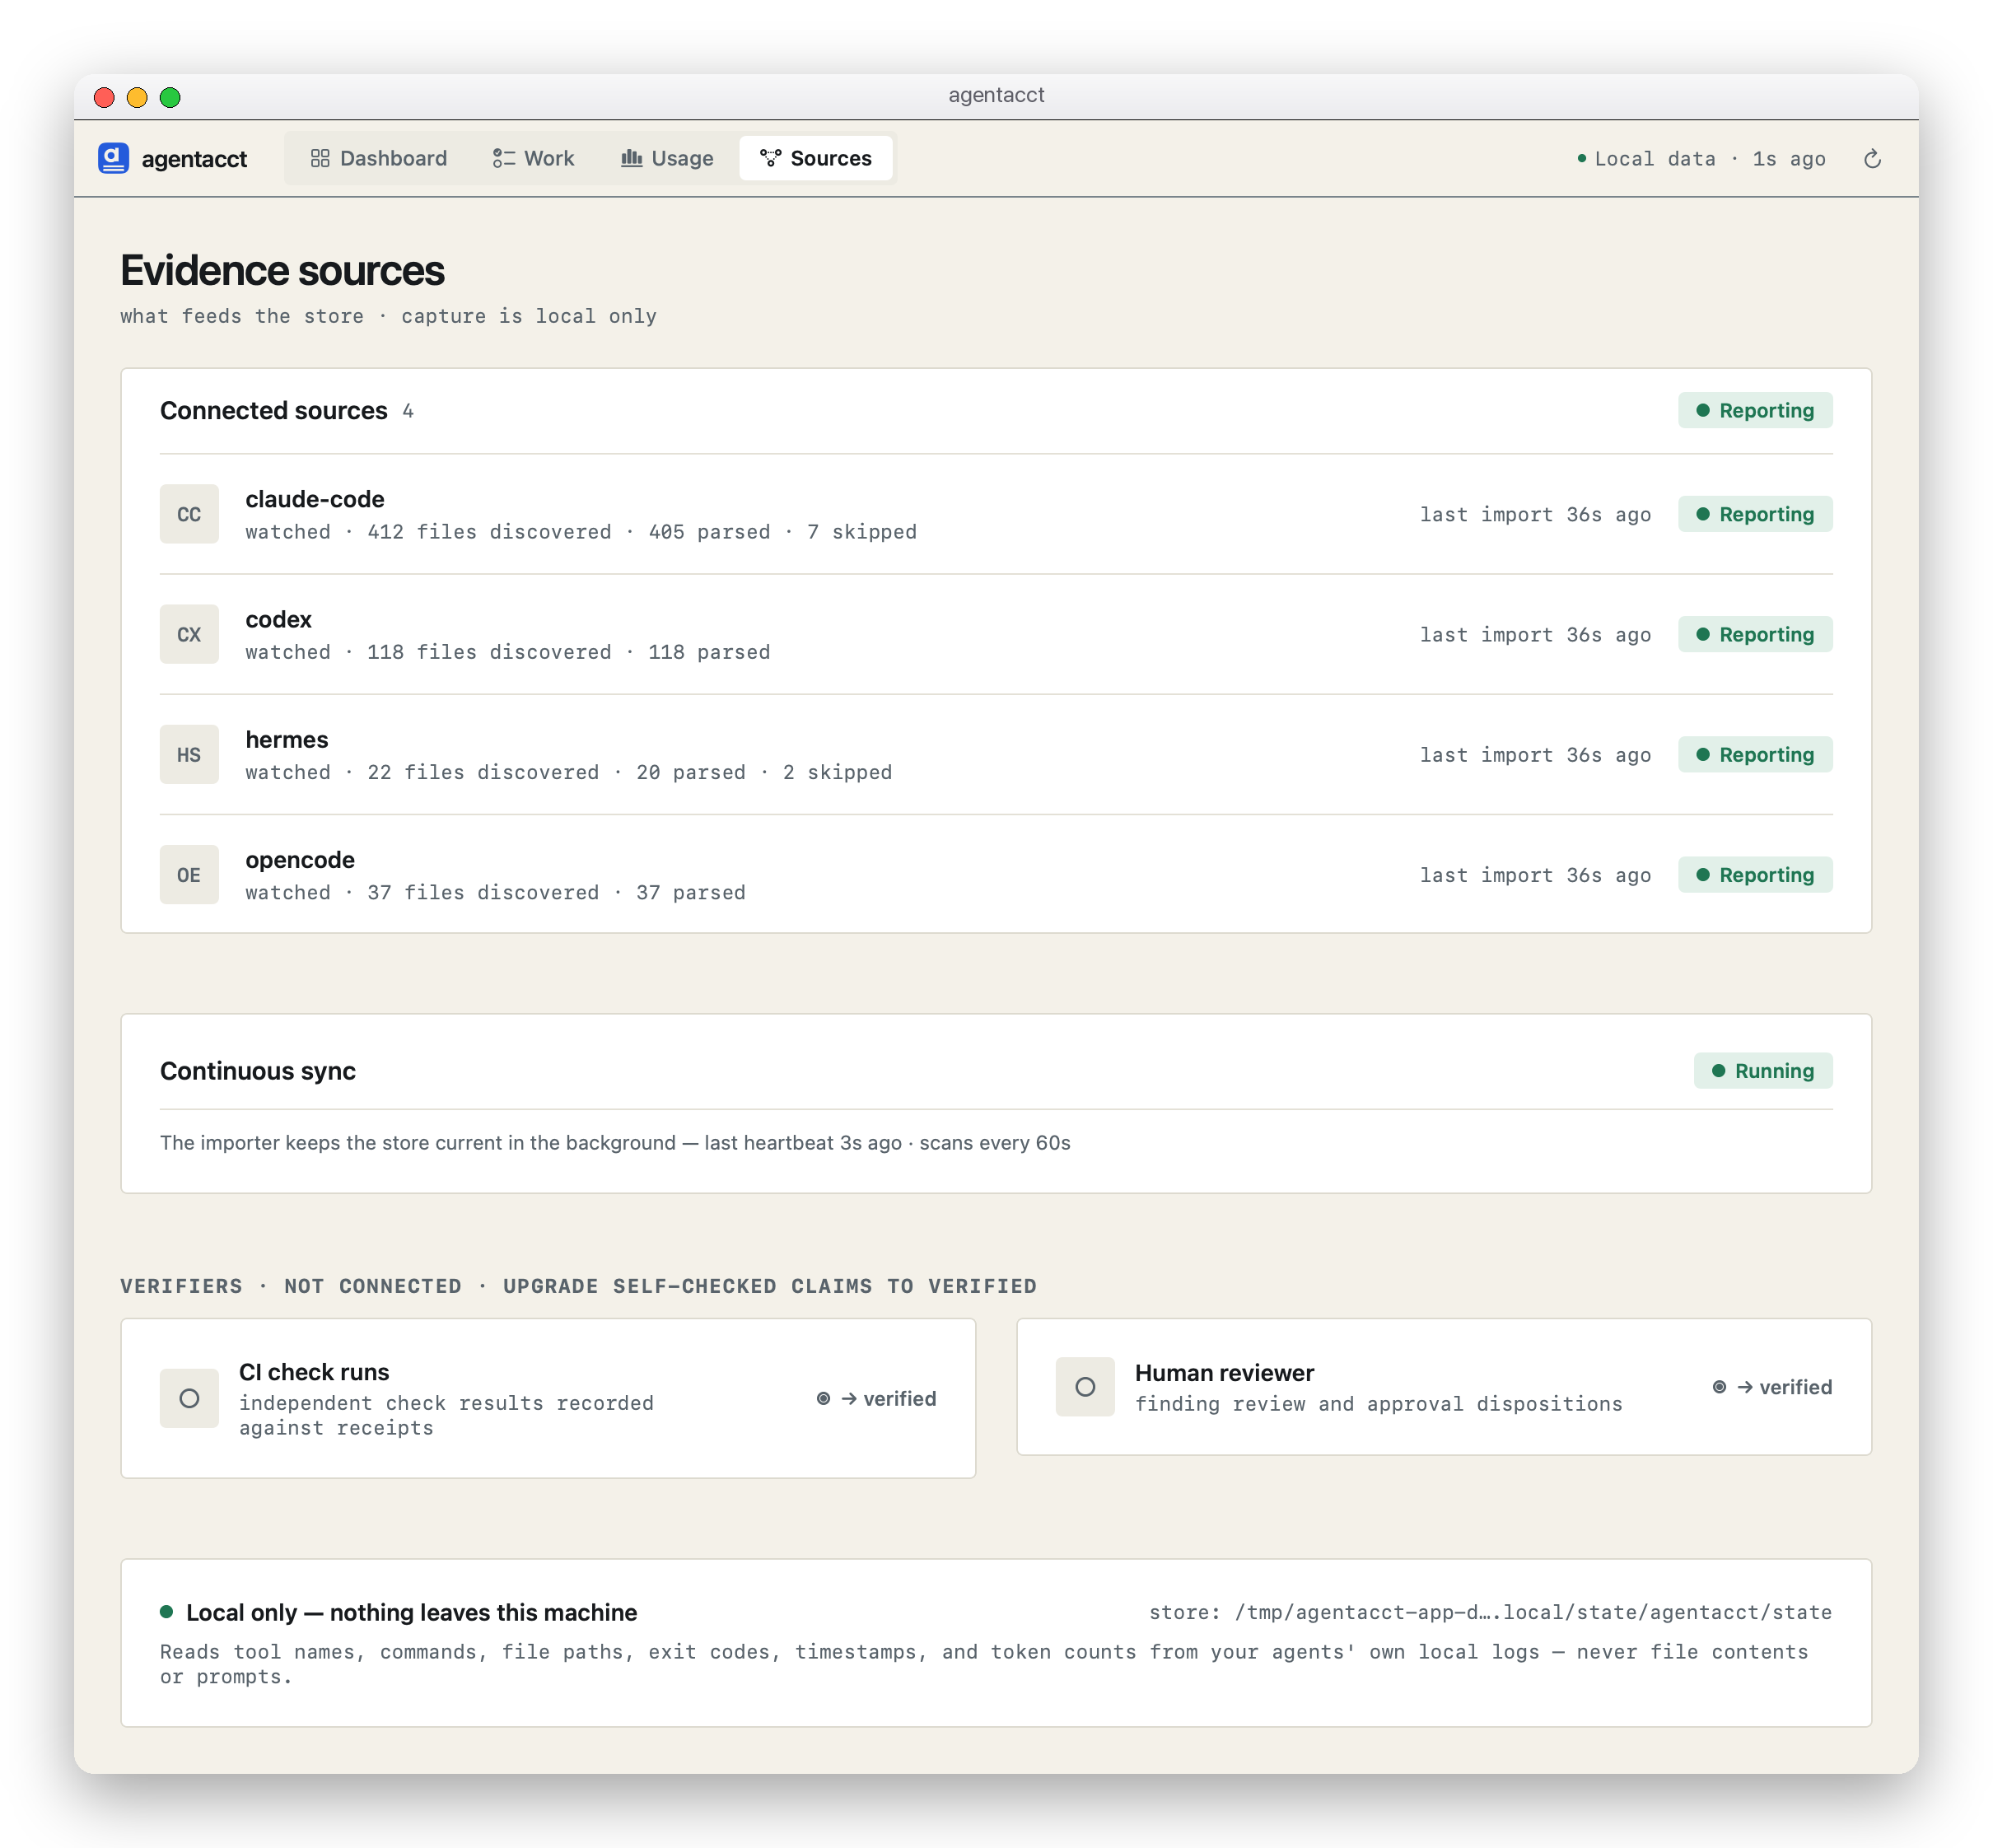Click Reporting badge in Connected sources header
1993x1848 pixels.
point(1755,410)
